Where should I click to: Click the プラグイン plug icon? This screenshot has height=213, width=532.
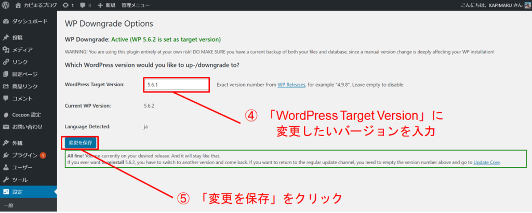[6, 155]
